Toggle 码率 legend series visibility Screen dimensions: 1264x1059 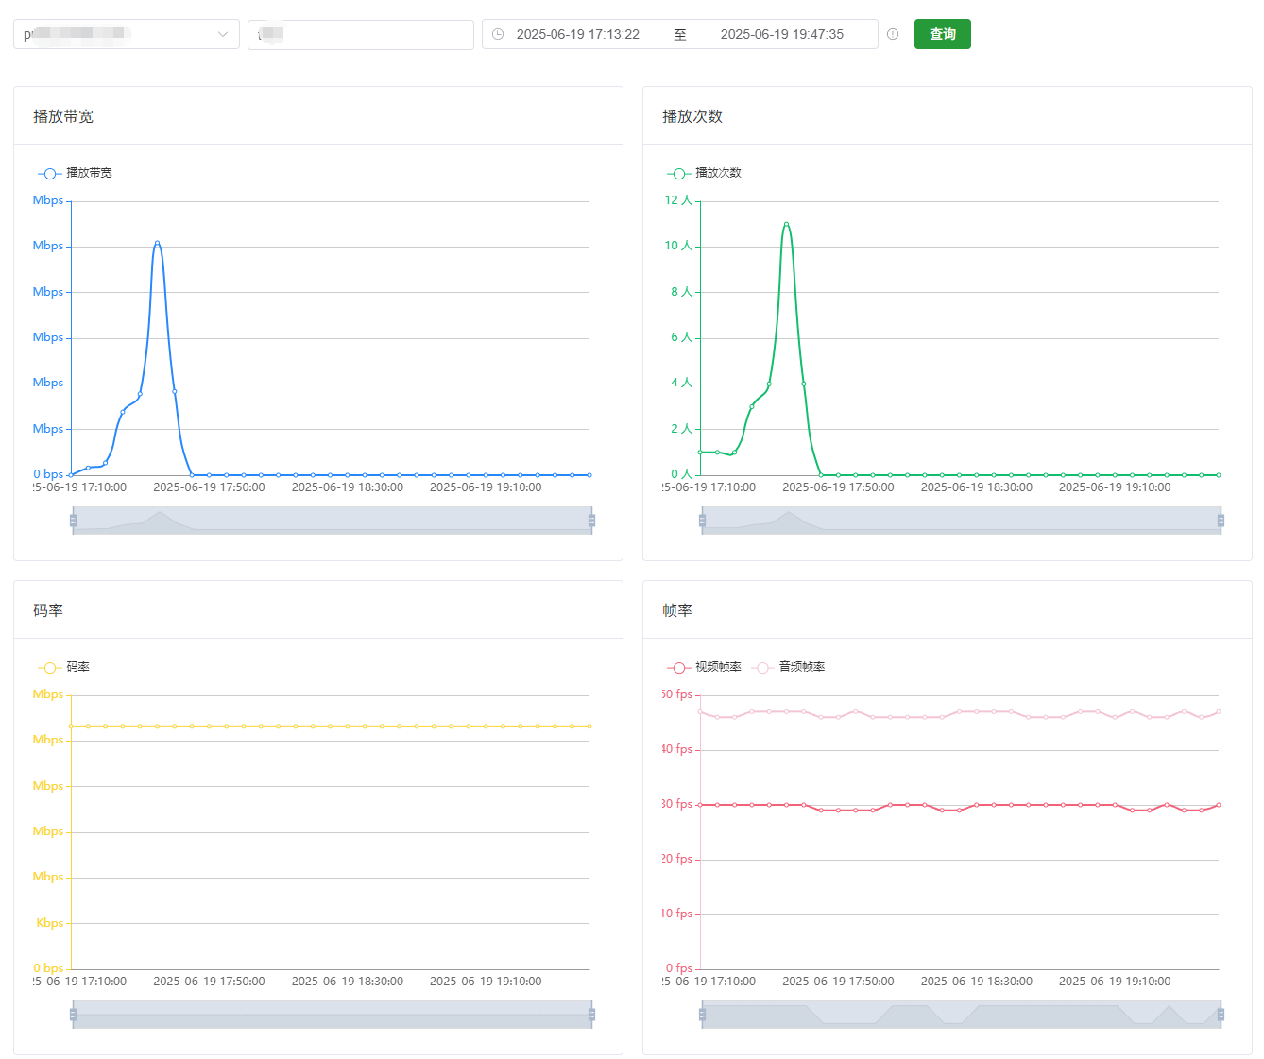tap(64, 667)
